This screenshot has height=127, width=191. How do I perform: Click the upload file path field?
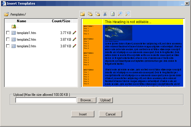click(46, 100)
